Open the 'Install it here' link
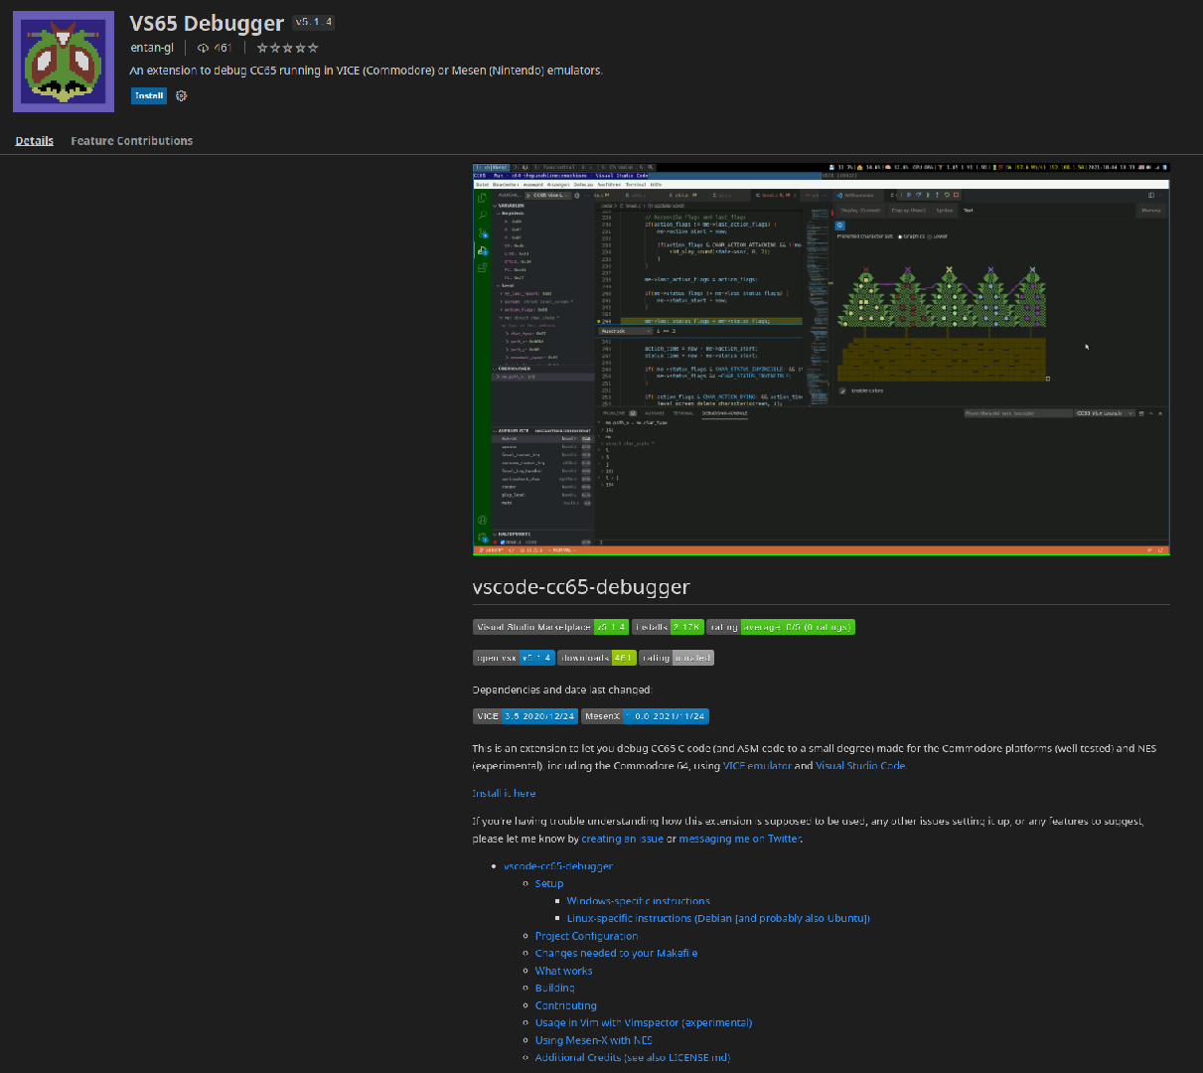1203x1073 pixels. tap(504, 793)
